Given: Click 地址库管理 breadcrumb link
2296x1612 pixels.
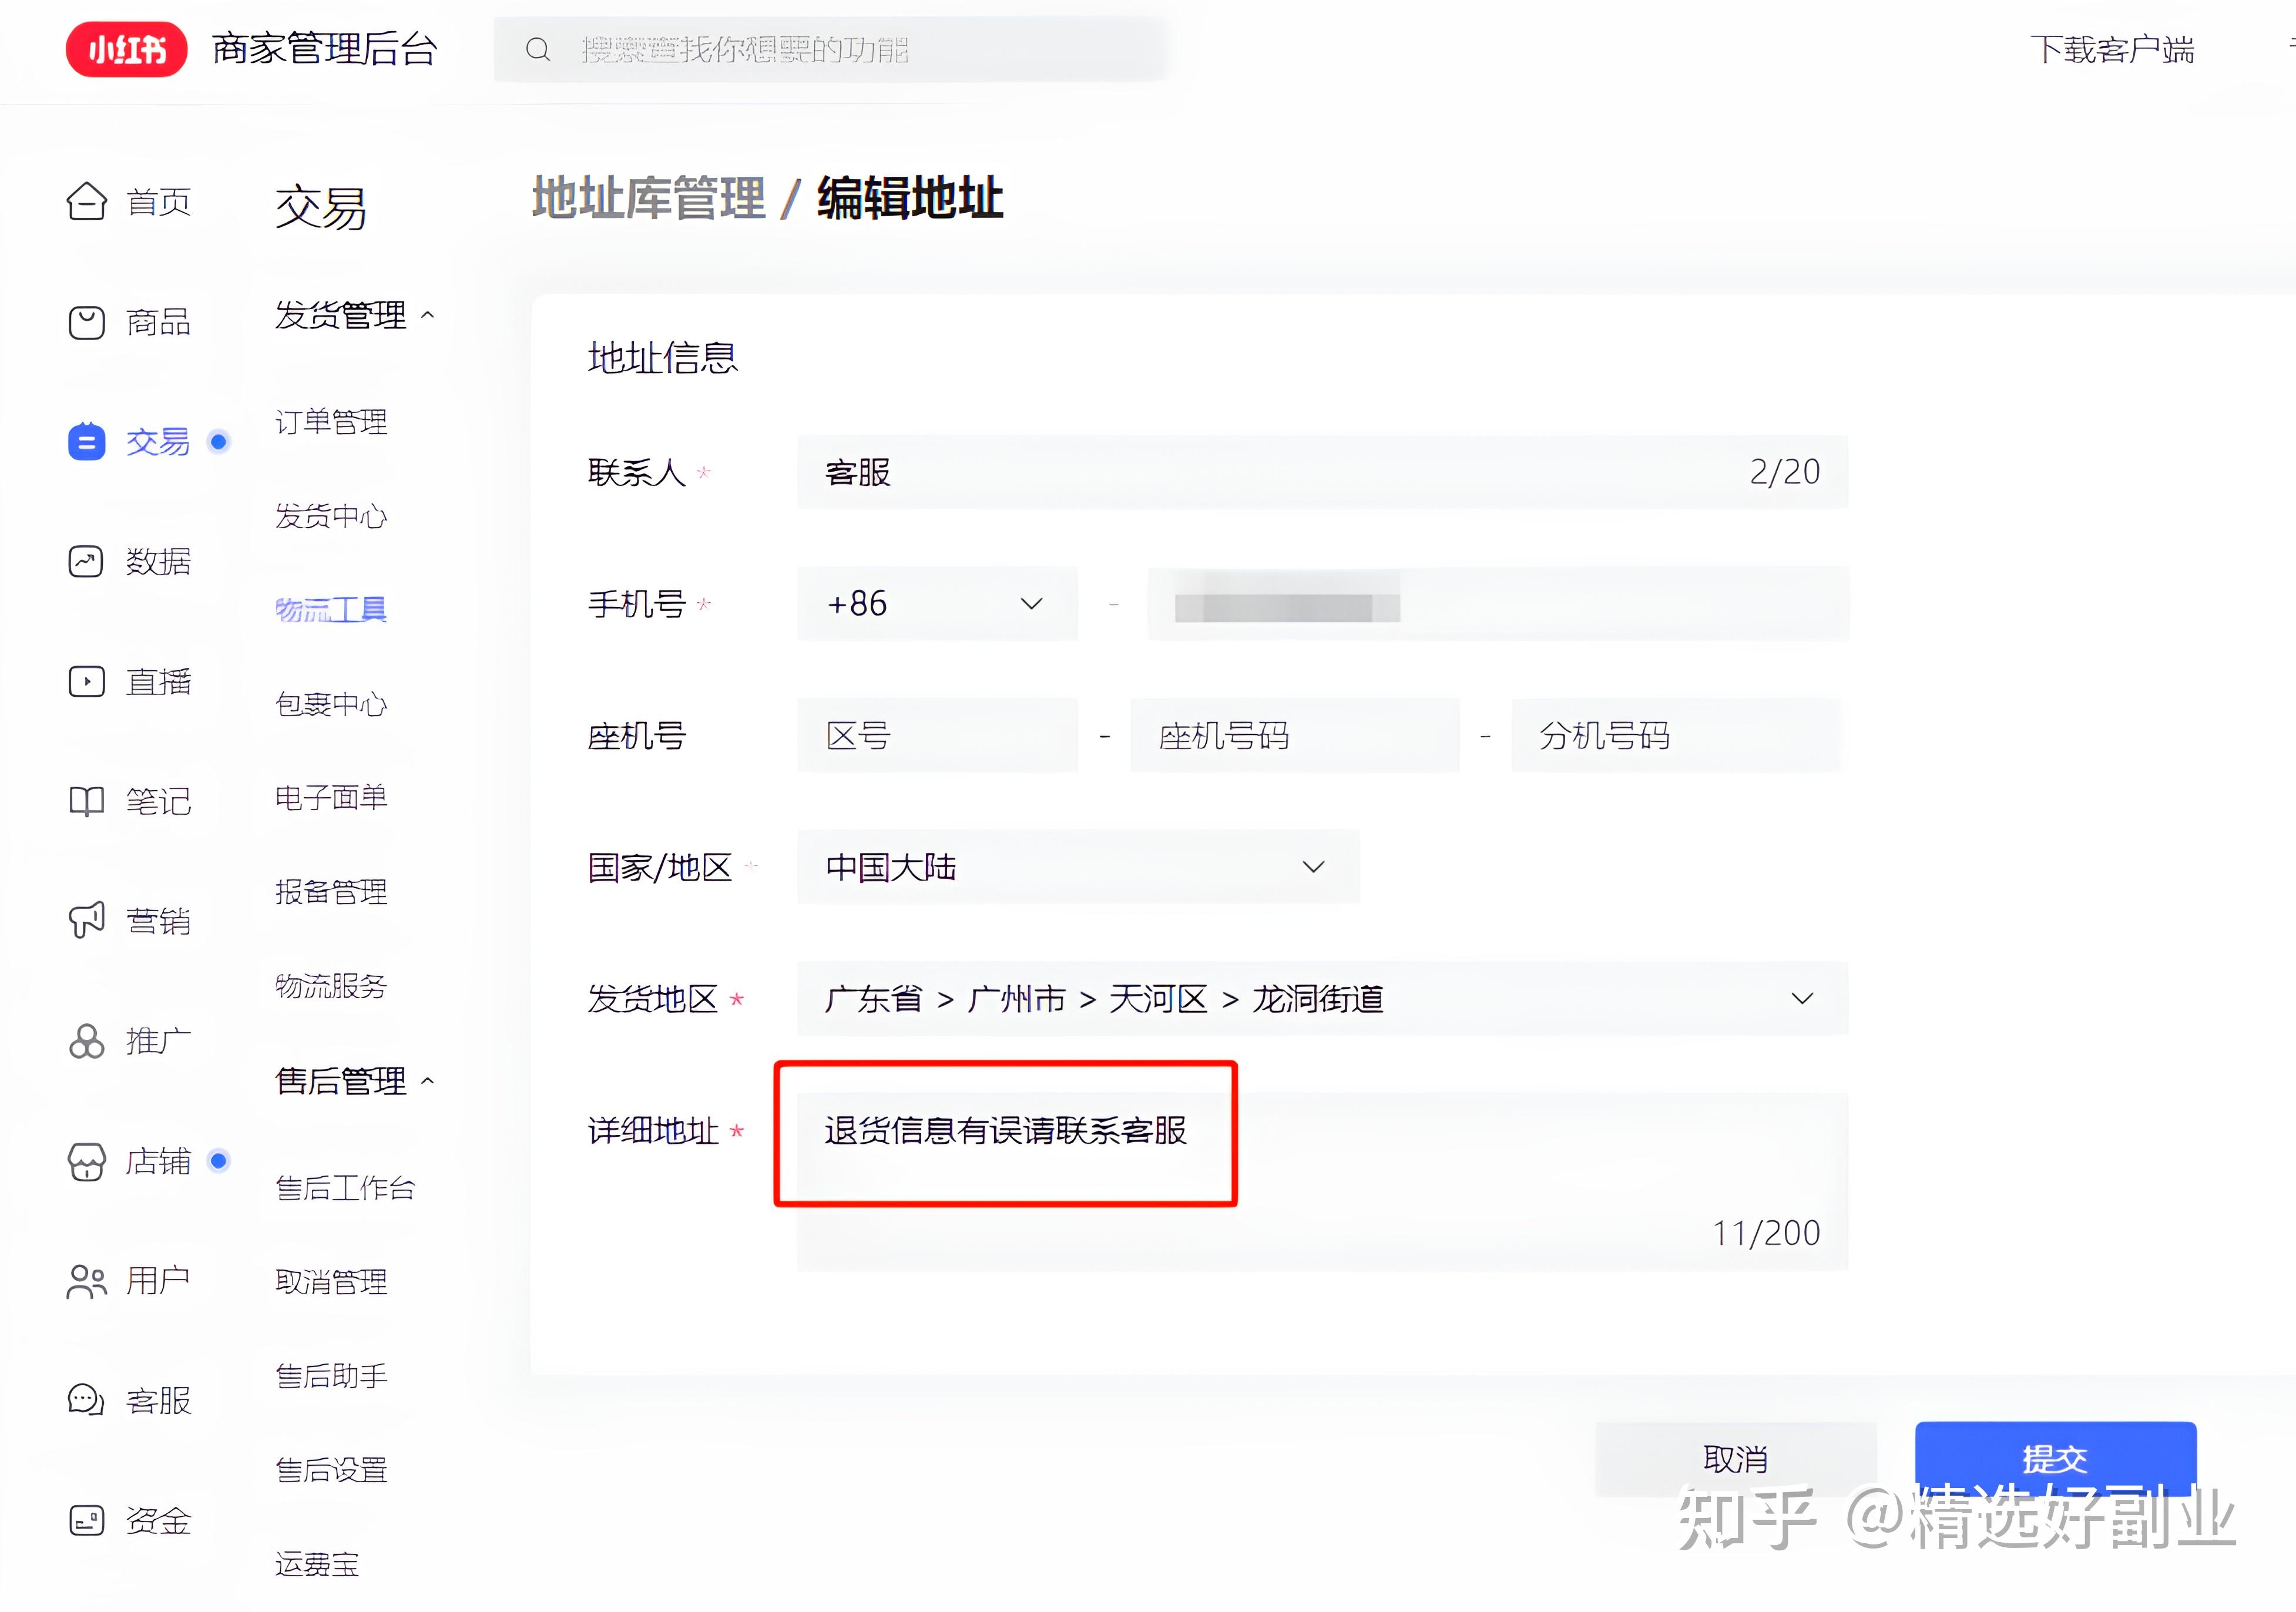Looking at the screenshot, I should coord(648,198).
